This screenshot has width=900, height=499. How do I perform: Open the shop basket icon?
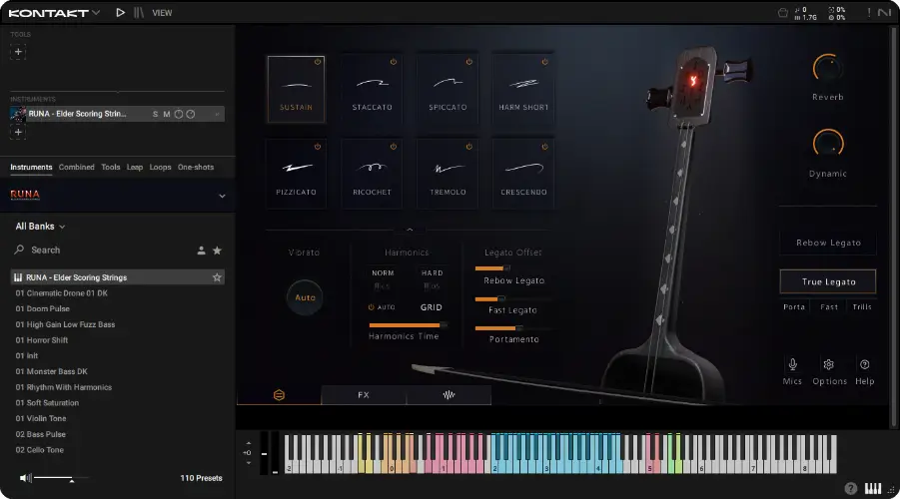783,13
